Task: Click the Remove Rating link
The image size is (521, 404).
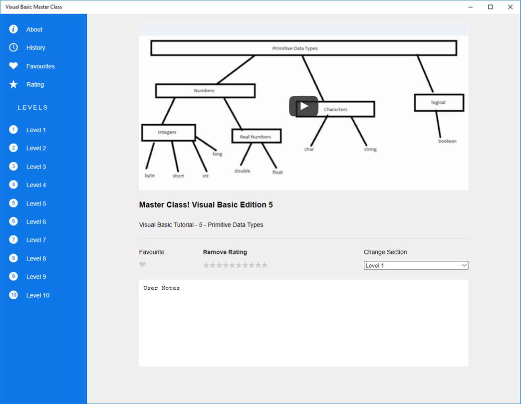Action: (225, 252)
